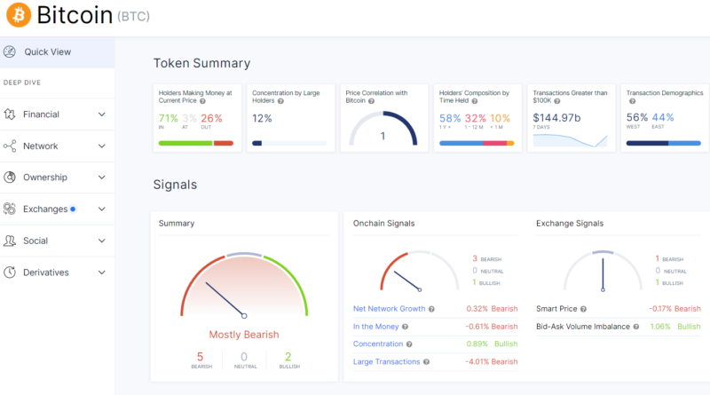Click help icon for Transaction Demographics
The width and height of the screenshot is (710, 395).
(632, 101)
